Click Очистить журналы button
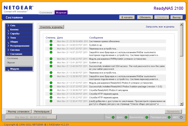188x126 pixels. pyautogui.click(x=51, y=27)
